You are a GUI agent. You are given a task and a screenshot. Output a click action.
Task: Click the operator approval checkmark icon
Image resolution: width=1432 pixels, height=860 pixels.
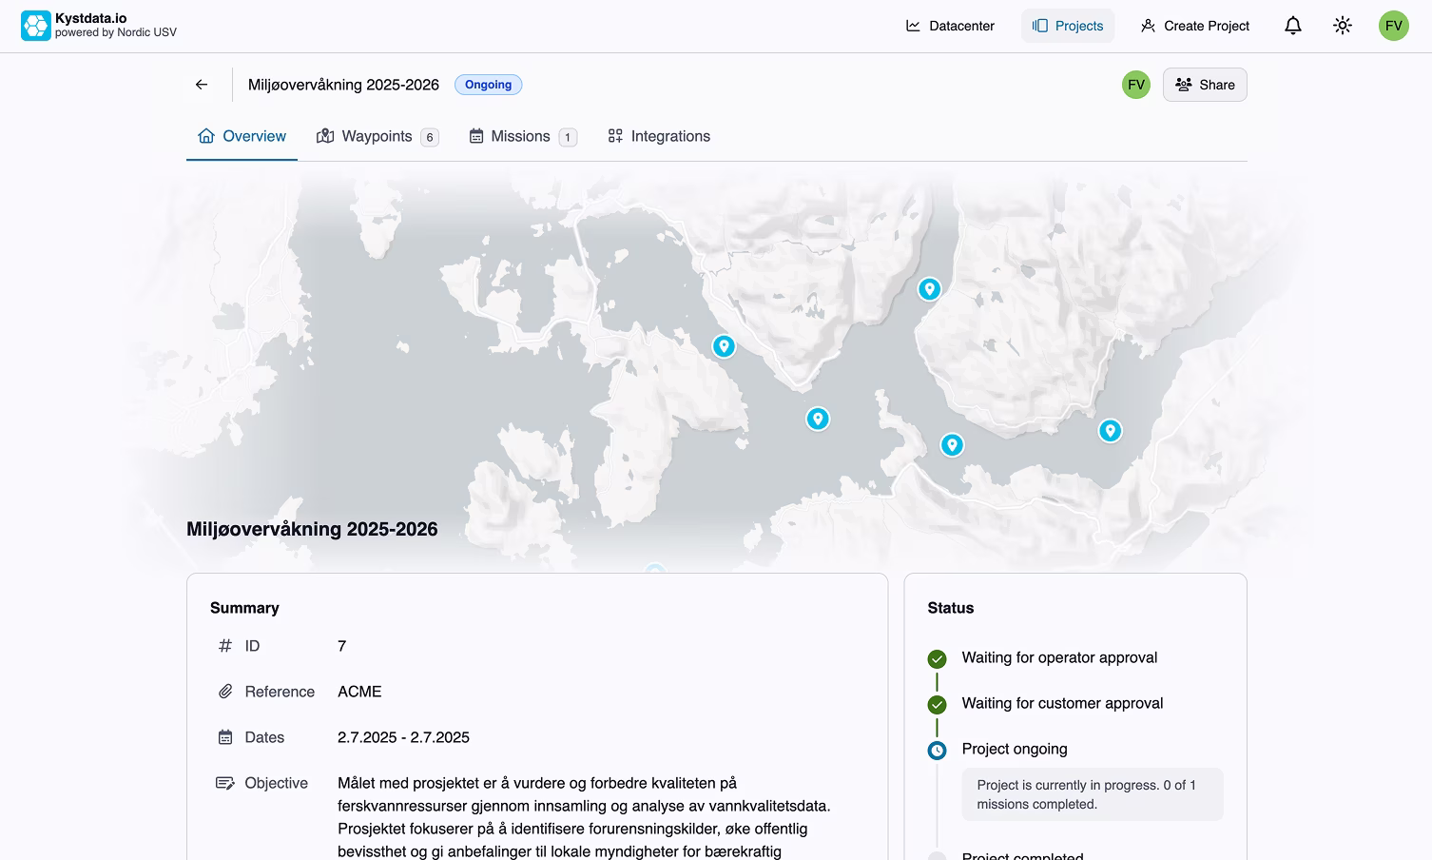click(937, 658)
